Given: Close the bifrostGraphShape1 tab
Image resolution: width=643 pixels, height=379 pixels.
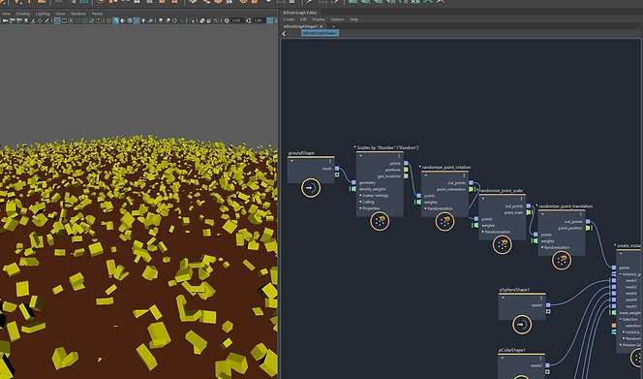Looking at the screenshot, I should pyautogui.click(x=321, y=26).
